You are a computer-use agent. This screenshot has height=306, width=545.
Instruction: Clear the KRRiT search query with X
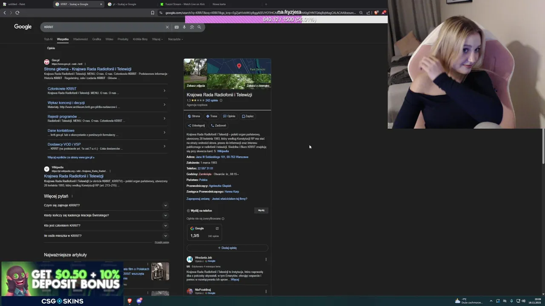click(x=167, y=27)
